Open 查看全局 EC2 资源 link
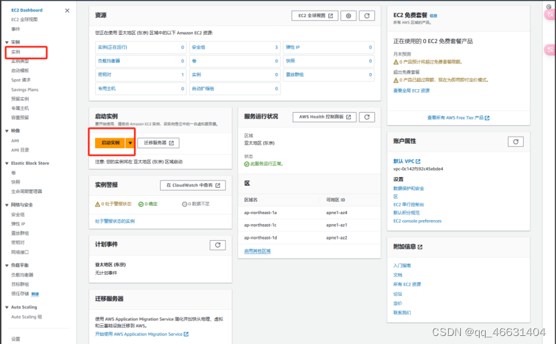This screenshot has height=344, width=556. click(411, 91)
